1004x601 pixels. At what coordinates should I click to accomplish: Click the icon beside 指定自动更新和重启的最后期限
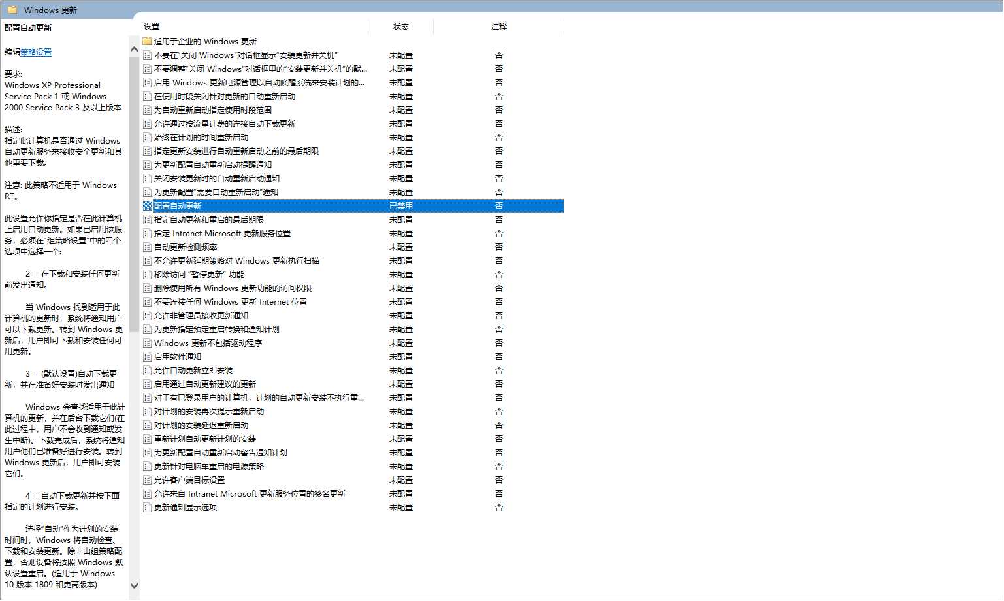coord(147,219)
